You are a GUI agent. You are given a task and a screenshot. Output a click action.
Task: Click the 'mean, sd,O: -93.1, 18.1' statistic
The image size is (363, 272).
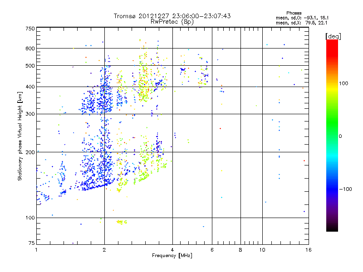point(302,18)
